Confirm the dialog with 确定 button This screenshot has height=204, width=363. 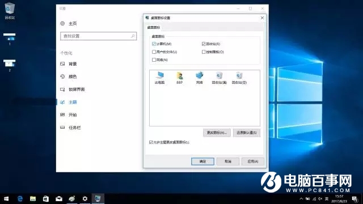(202, 161)
